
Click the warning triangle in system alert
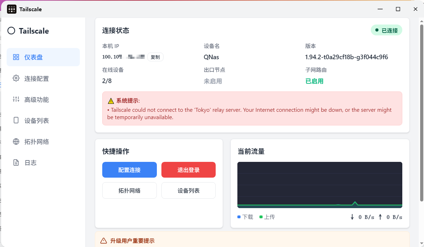111,101
